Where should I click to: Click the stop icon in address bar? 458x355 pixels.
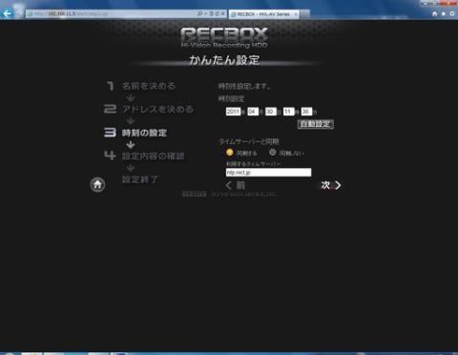coord(223,13)
